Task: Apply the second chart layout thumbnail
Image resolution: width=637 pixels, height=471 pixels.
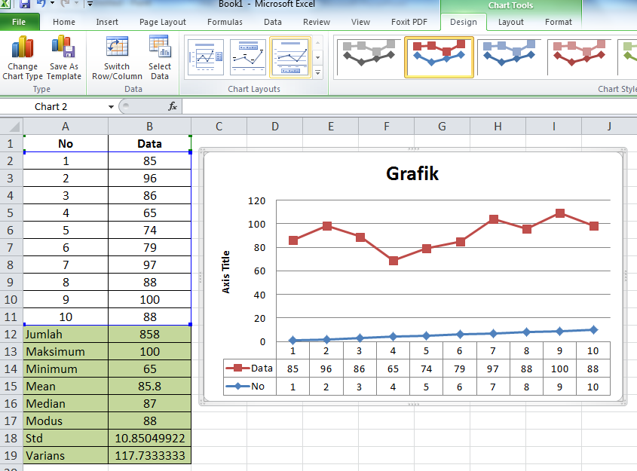Action: [x=248, y=57]
